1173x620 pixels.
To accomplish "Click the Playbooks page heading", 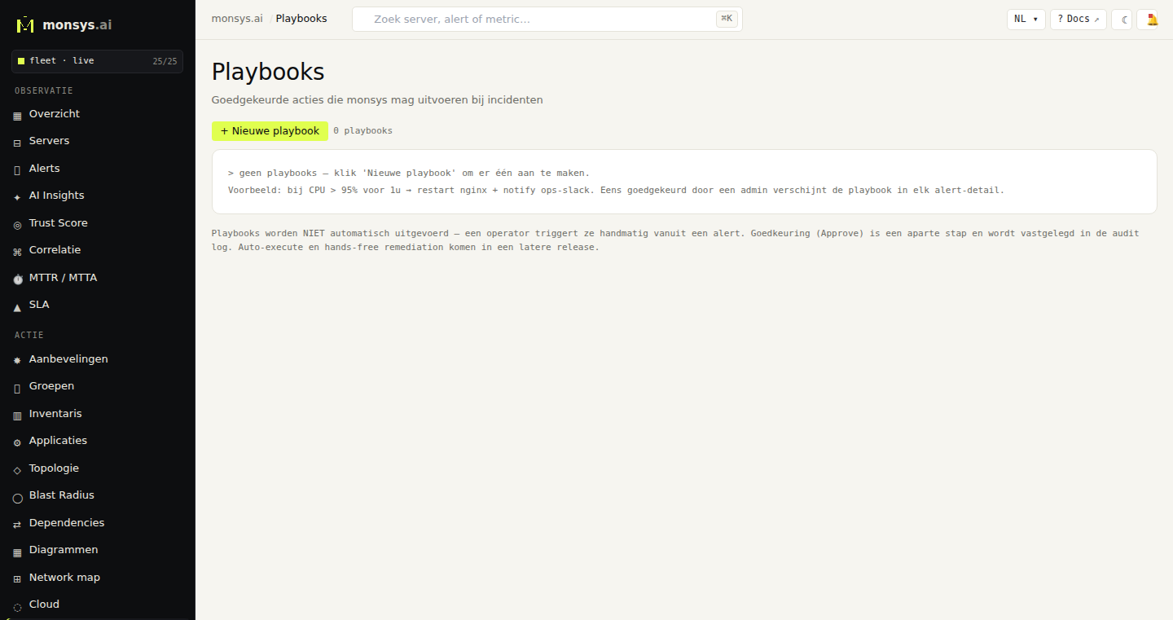I will [x=268, y=72].
